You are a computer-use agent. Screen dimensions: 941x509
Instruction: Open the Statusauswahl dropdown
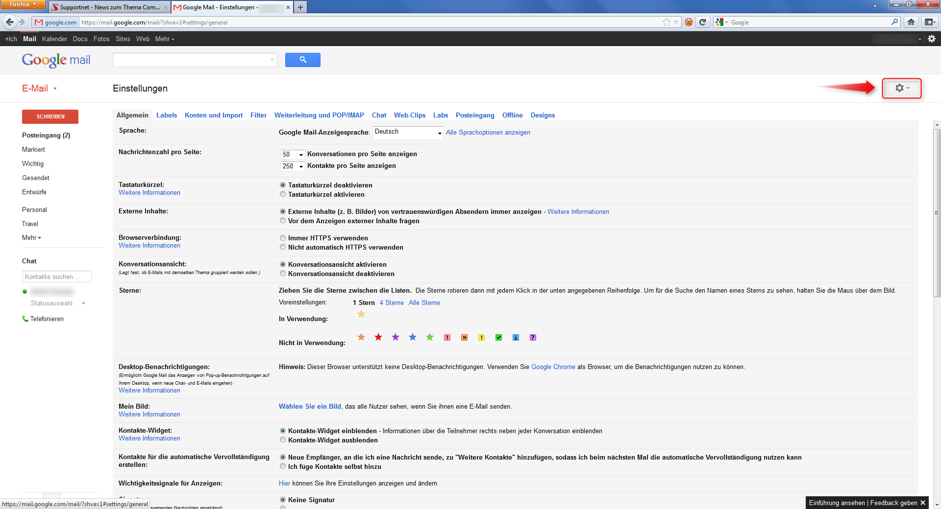(x=58, y=303)
